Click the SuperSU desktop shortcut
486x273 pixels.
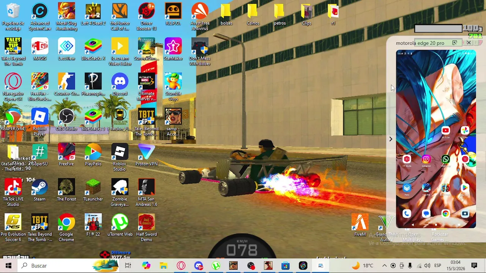39,155
